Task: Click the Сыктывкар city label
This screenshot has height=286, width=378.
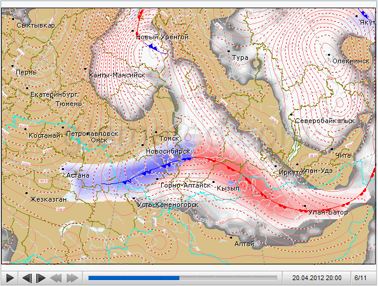Action: click(x=36, y=26)
